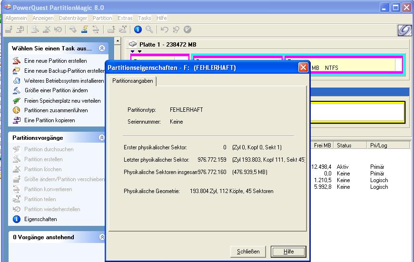Click the Convert partition toolbar icon
414x262 pixels.
pyautogui.click(x=96, y=29)
